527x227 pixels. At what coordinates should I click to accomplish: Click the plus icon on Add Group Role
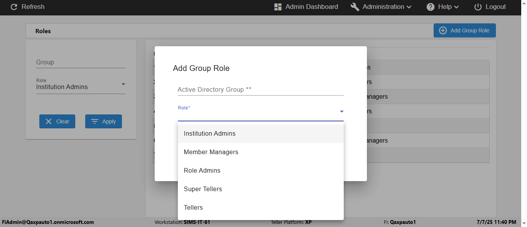tap(443, 30)
